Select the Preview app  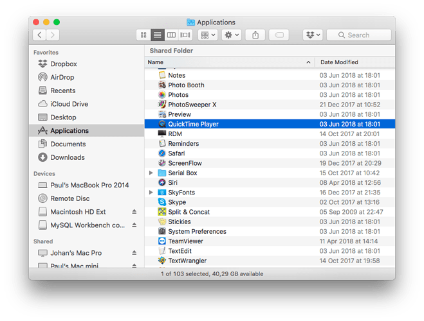coord(270,114)
